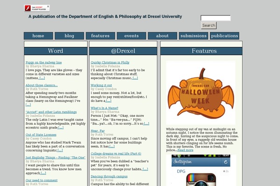Open 'Quirky Christmas in Philly' article
The image size is (280, 186).
coord(110,62)
